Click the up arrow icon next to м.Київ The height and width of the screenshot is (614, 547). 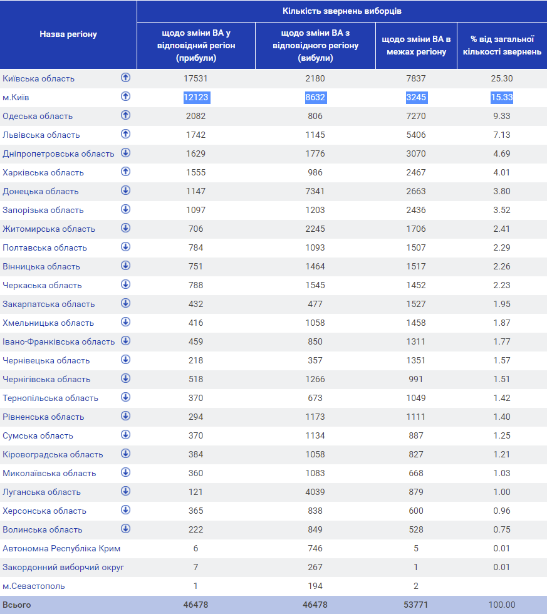125,96
